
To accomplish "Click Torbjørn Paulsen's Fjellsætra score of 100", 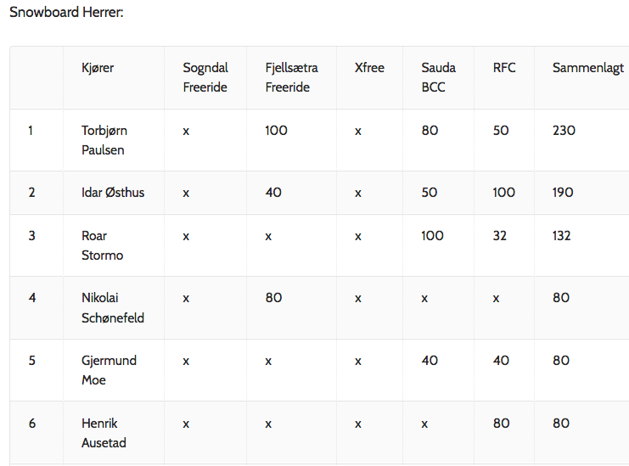I will click(276, 131).
